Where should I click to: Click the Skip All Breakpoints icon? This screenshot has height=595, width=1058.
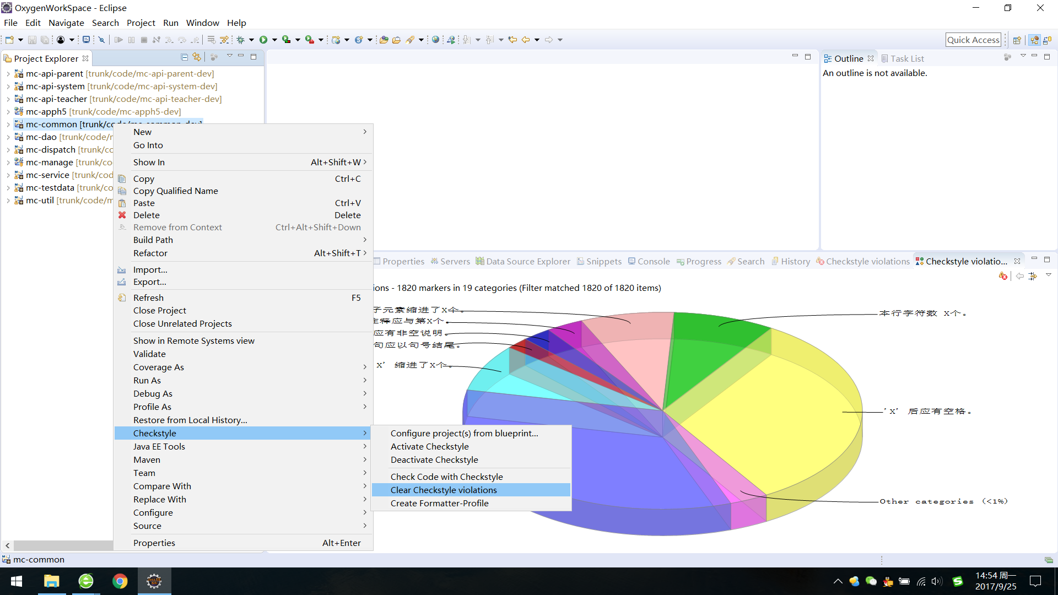(101, 40)
